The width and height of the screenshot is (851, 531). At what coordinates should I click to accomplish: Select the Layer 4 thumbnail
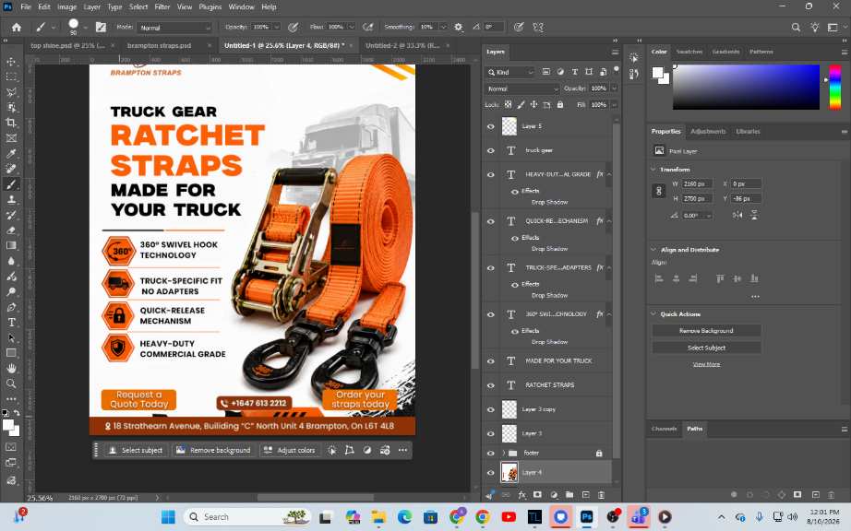509,473
